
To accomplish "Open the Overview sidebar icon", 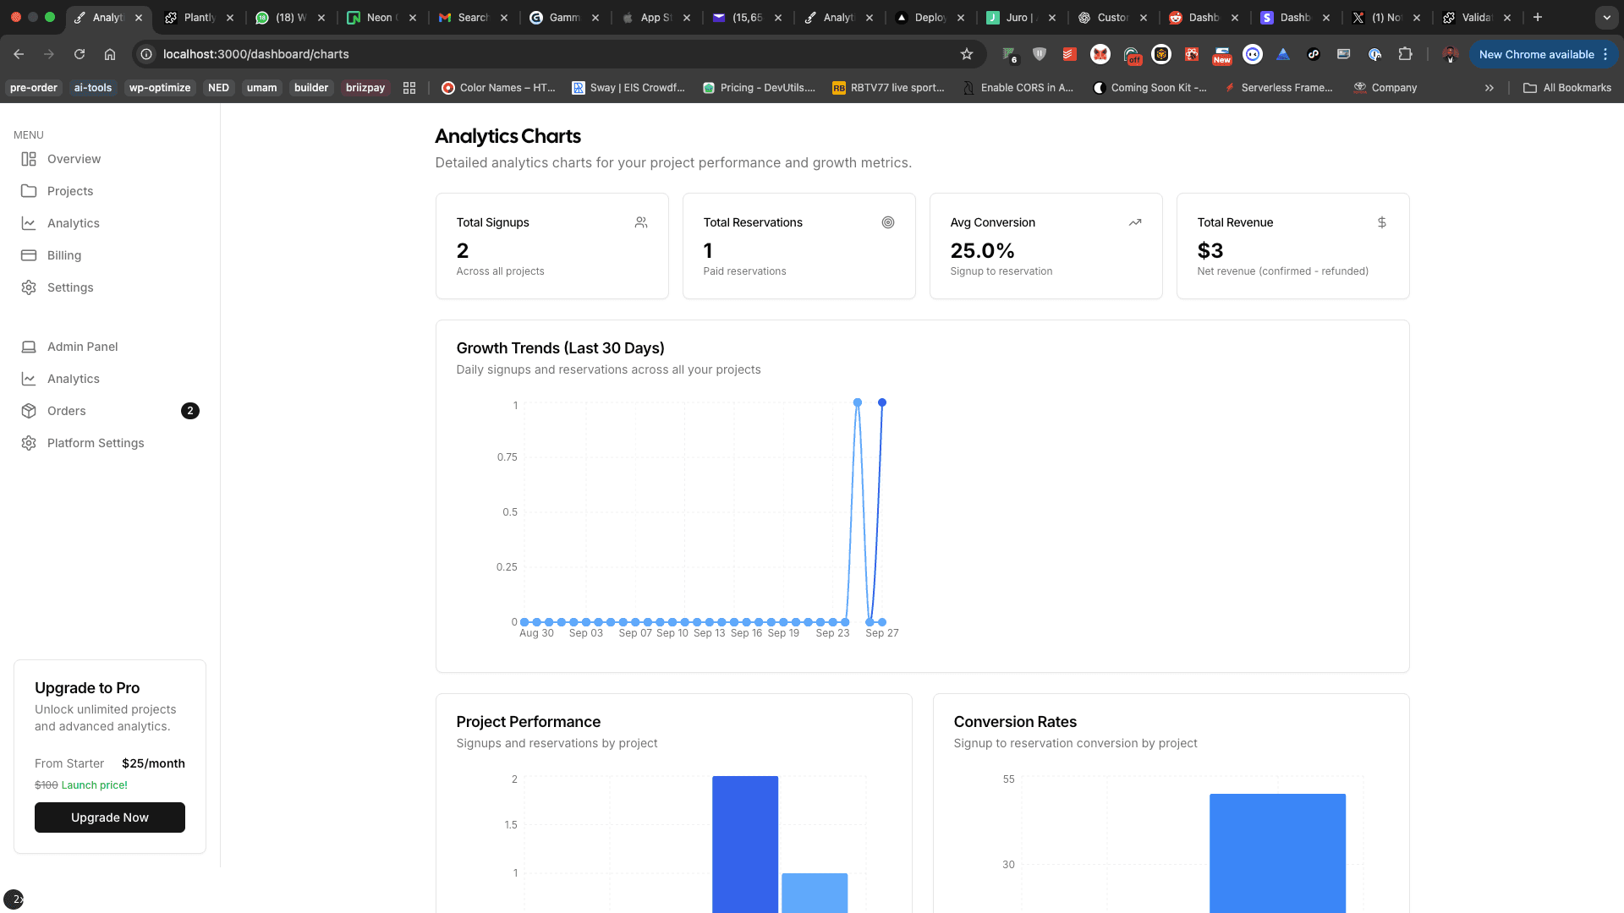I will pyautogui.click(x=29, y=159).
